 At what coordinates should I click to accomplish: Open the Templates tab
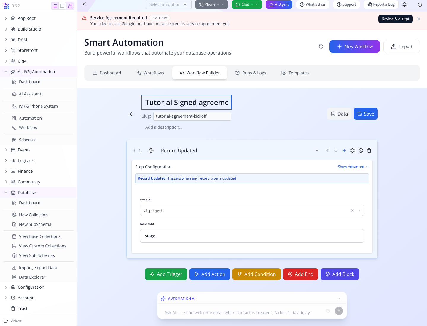[x=295, y=73]
